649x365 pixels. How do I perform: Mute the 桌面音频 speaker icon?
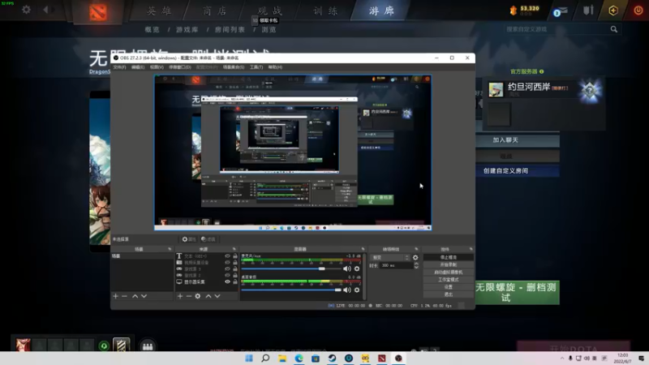347,290
